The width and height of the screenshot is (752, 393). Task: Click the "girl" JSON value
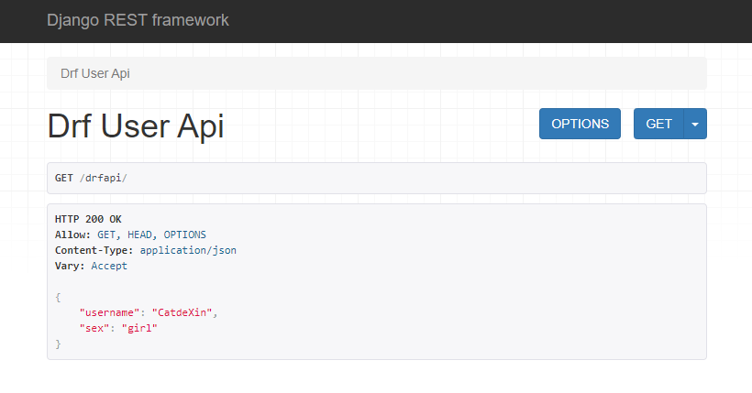pyautogui.click(x=139, y=328)
